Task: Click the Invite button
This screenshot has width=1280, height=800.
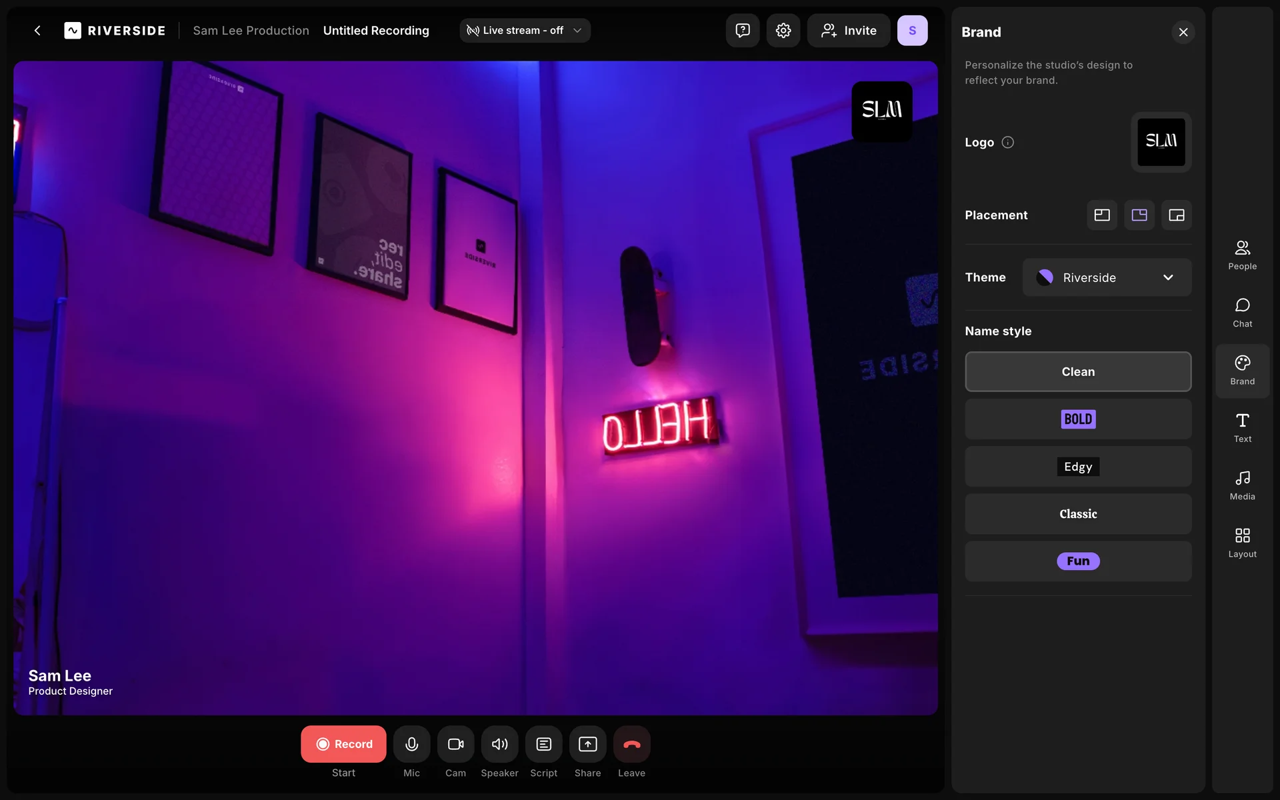Action: click(x=848, y=31)
